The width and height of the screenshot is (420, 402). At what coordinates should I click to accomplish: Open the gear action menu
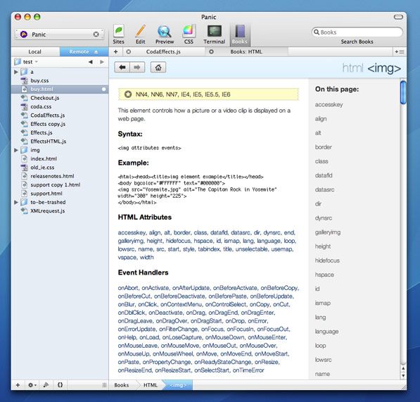[32, 385]
